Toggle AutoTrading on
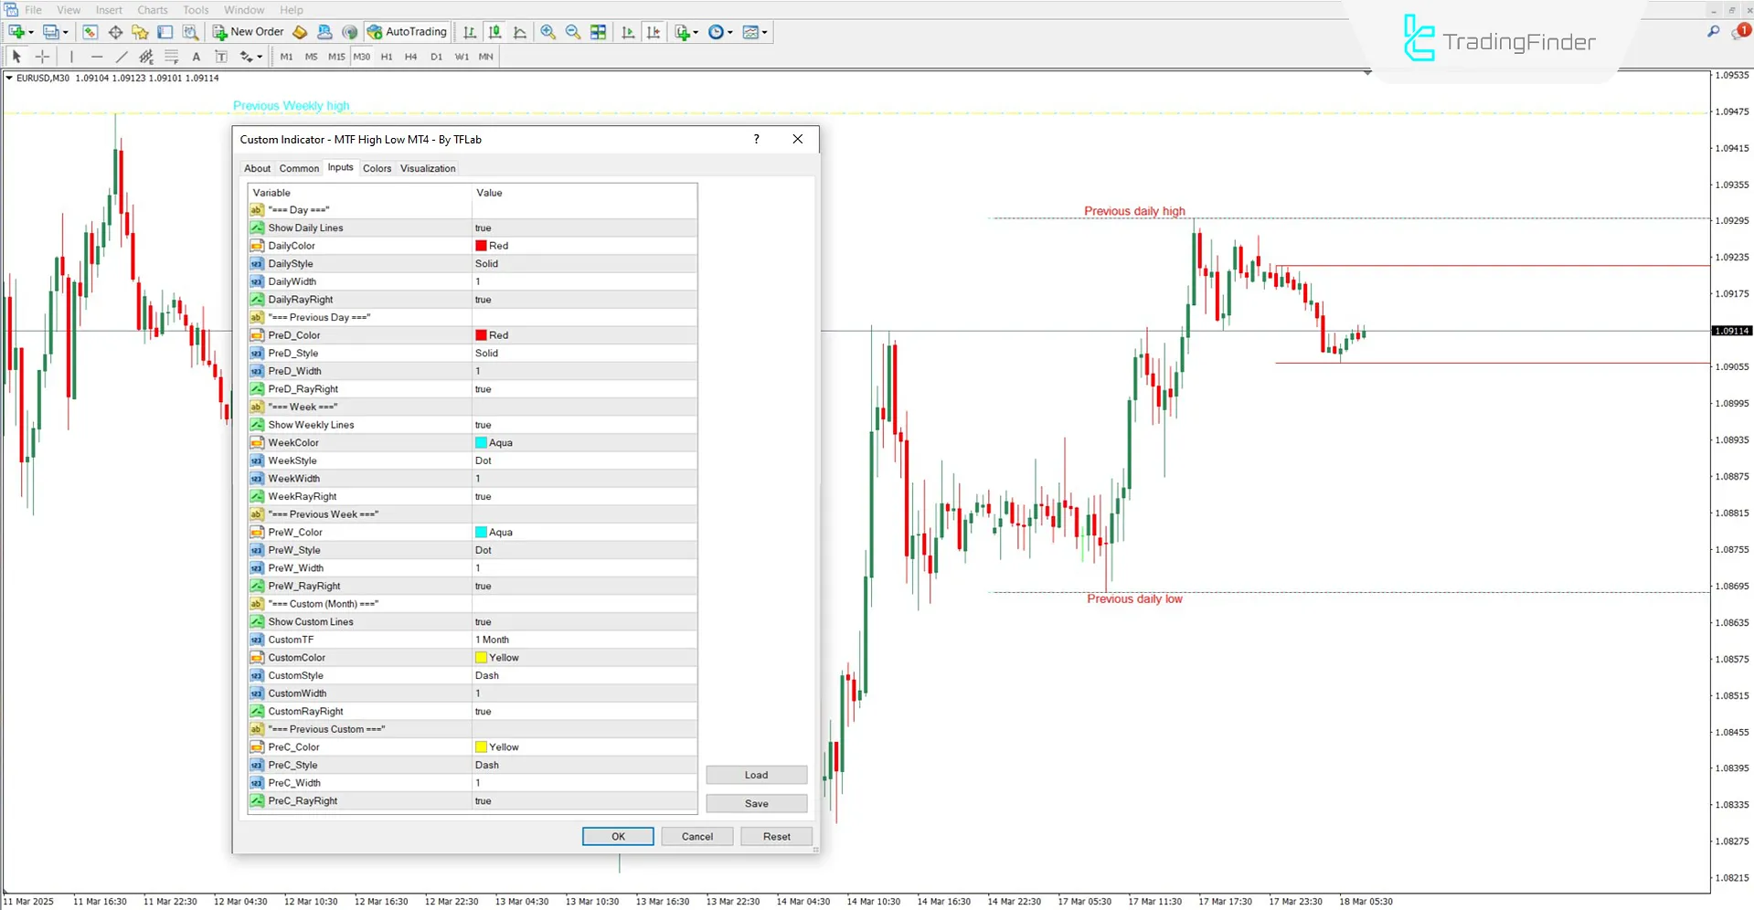The width and height of the screenshot is (1754, 910). (407, 32)
